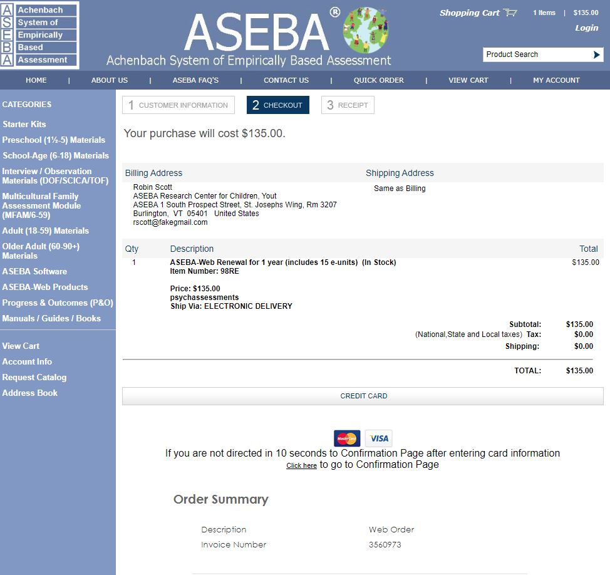Click the Achenbach ASEBA sidebar logo
610x575 pixels.
click(39, 34)
